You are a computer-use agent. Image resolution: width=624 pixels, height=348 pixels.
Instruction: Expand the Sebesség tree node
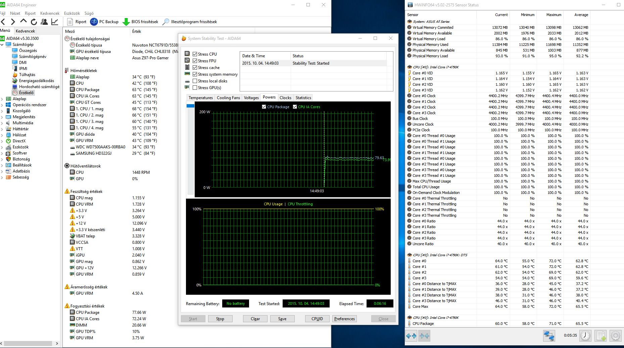pyautogui.click(x=2, y=177)
